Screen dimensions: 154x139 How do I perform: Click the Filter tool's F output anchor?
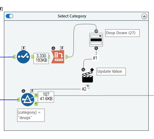(36, 104)
